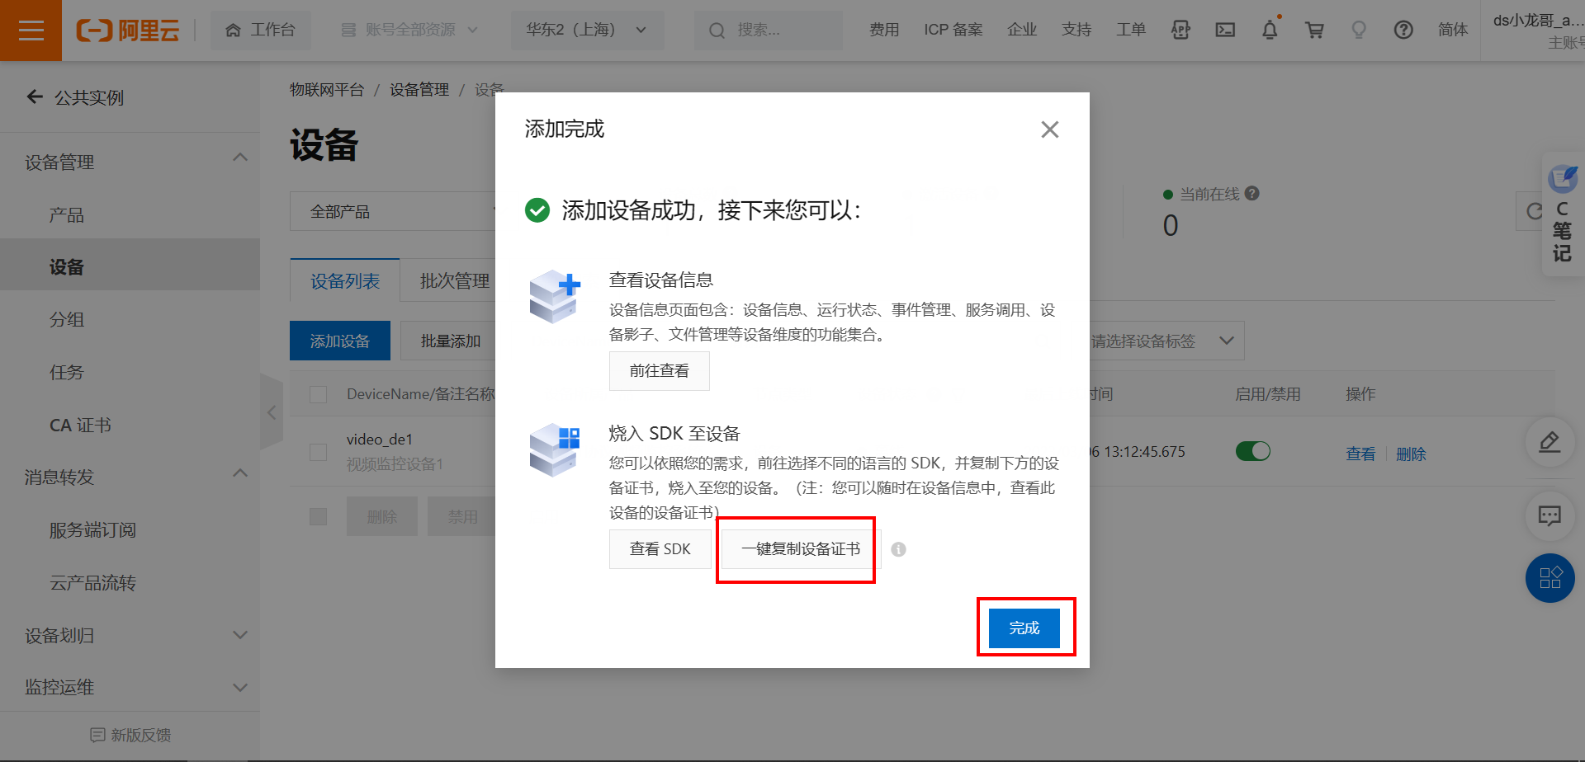Open the 企业 menu

coord(1022,31)
